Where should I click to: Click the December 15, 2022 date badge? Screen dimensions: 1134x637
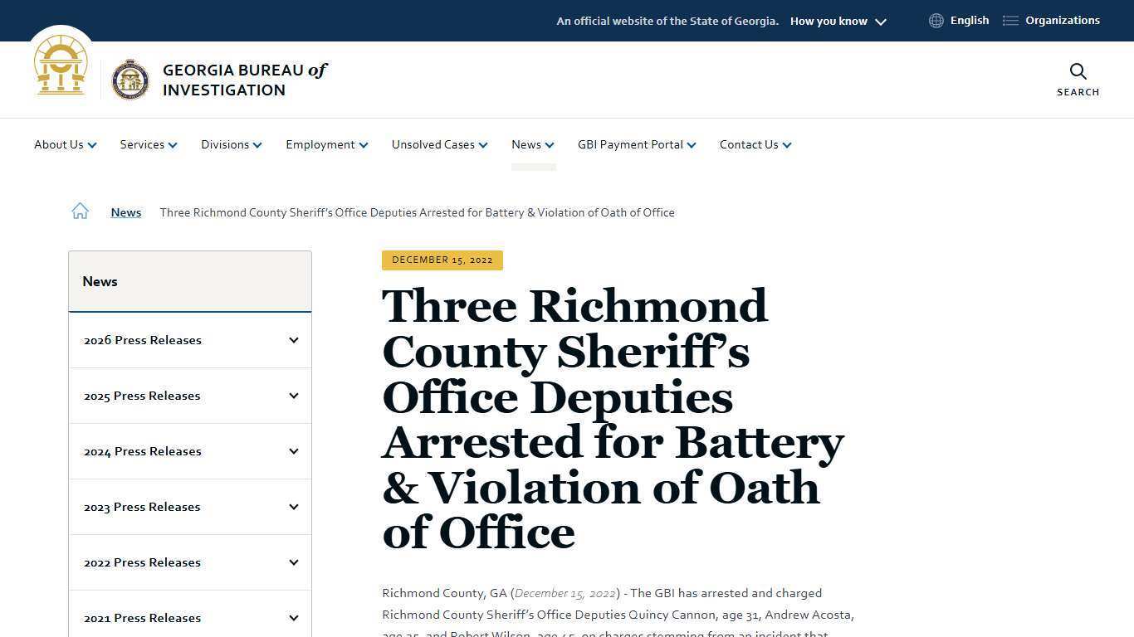(442, 260)
